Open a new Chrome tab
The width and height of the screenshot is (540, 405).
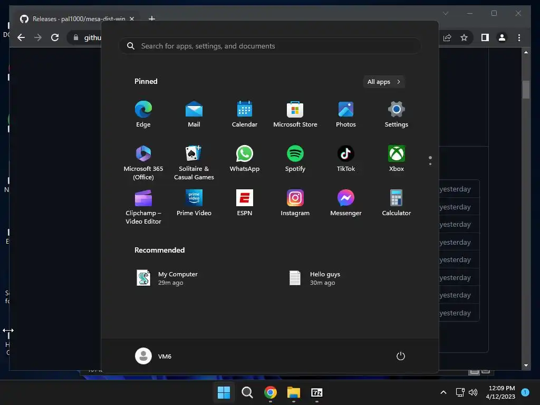(151, 18)
